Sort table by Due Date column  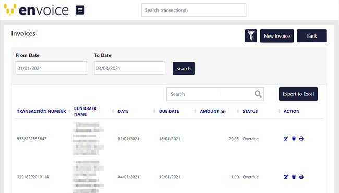coord(169,111)
